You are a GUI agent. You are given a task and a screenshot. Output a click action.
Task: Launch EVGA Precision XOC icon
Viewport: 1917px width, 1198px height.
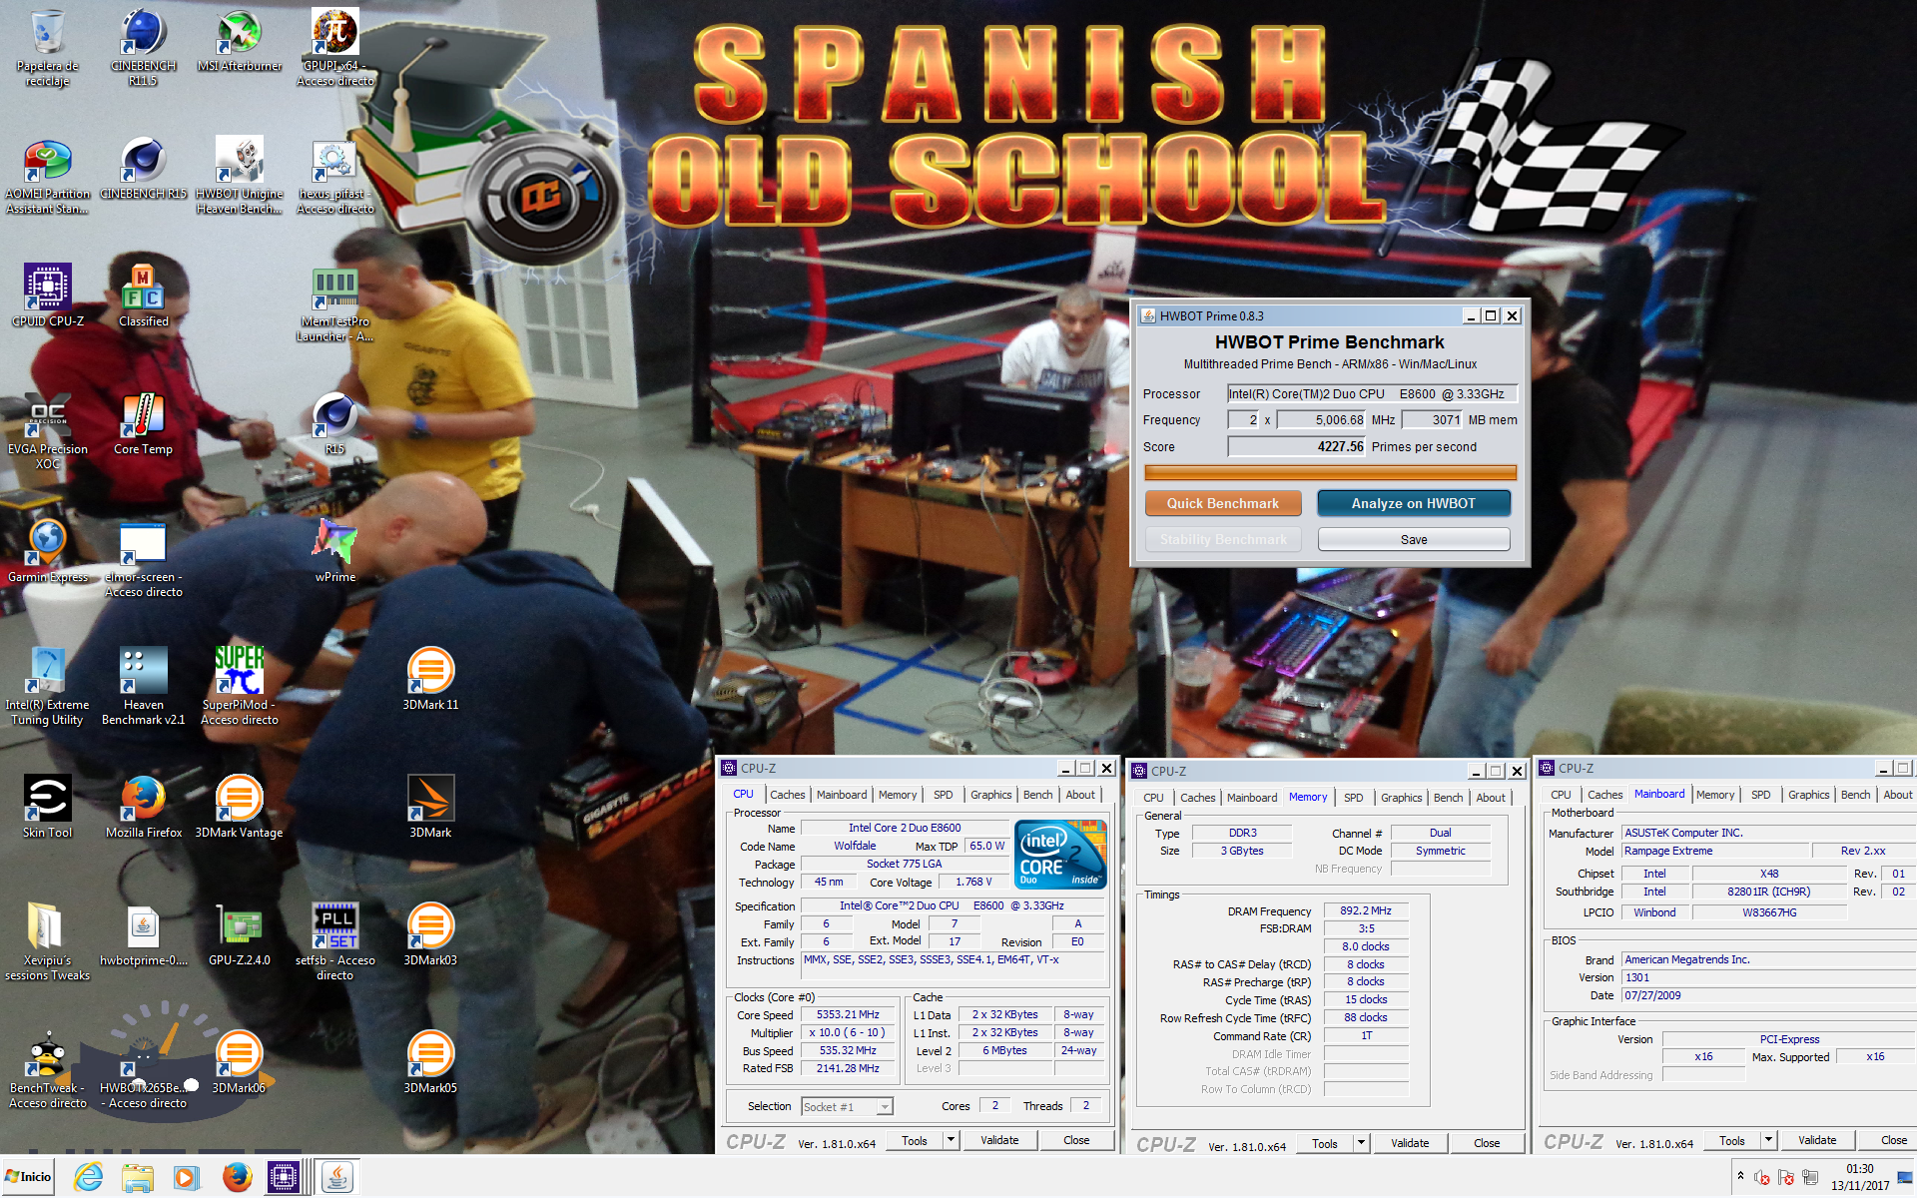(x=47, y=430)
